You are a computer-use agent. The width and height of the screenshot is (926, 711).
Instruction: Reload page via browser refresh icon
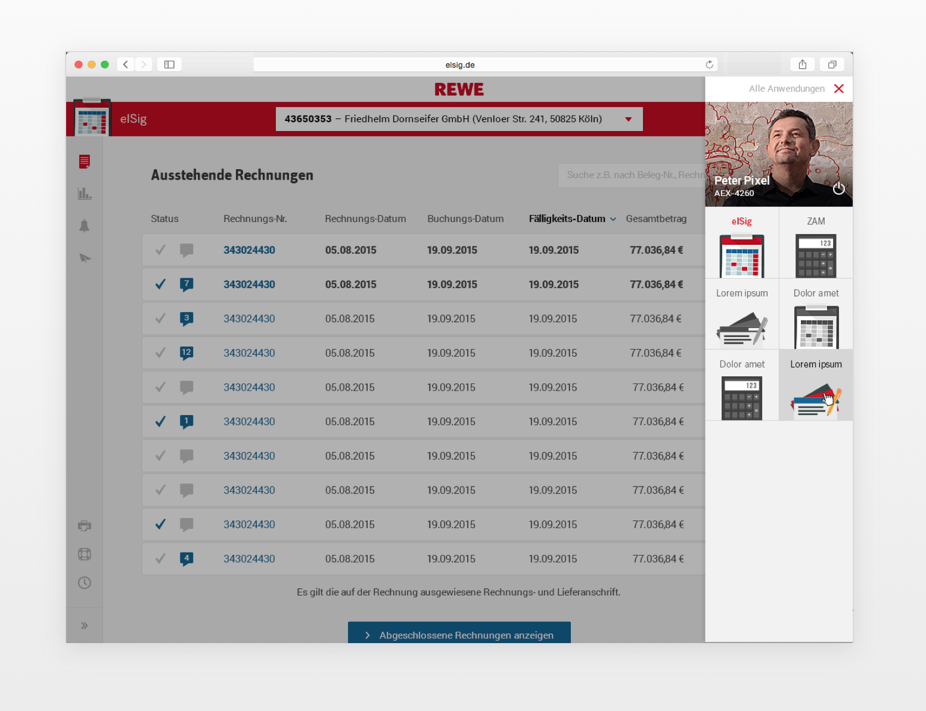709,64
